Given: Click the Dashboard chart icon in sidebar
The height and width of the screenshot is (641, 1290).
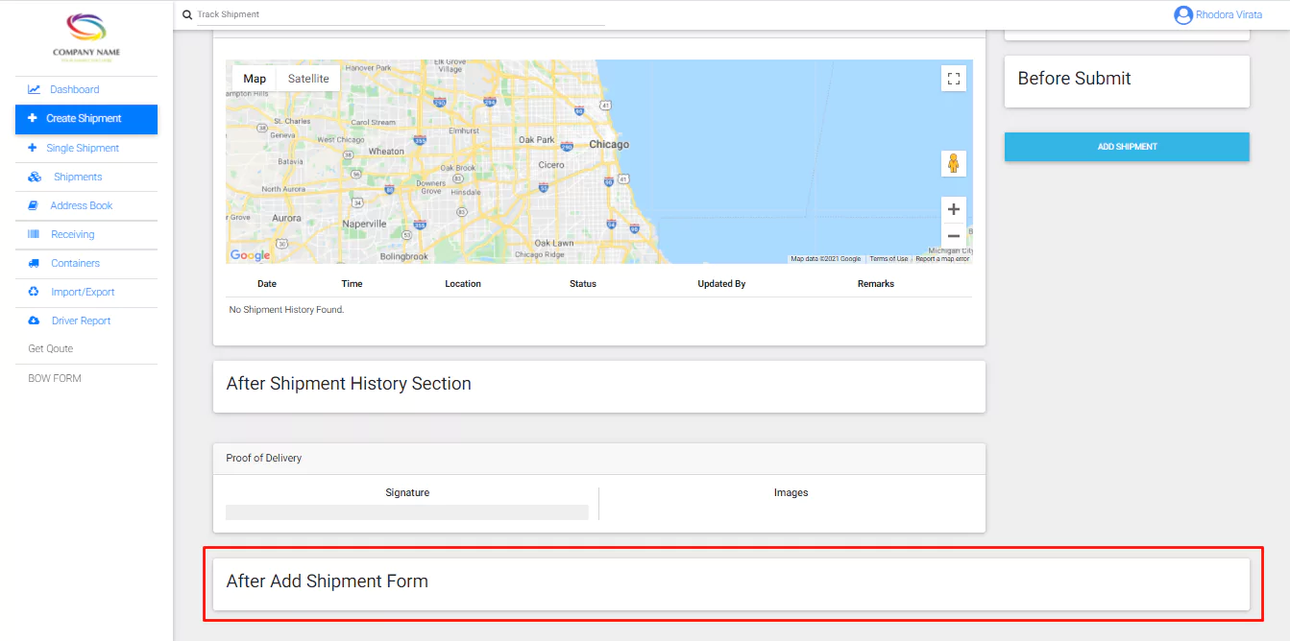Looking at the screenshot, I should 34,90.
